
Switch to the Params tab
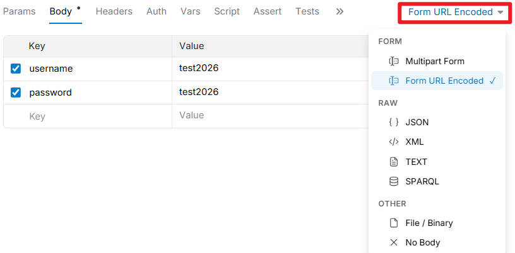tap(19, 11)
